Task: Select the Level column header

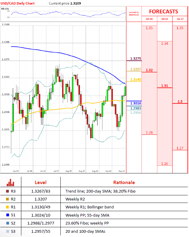Action: click(40, 182)
